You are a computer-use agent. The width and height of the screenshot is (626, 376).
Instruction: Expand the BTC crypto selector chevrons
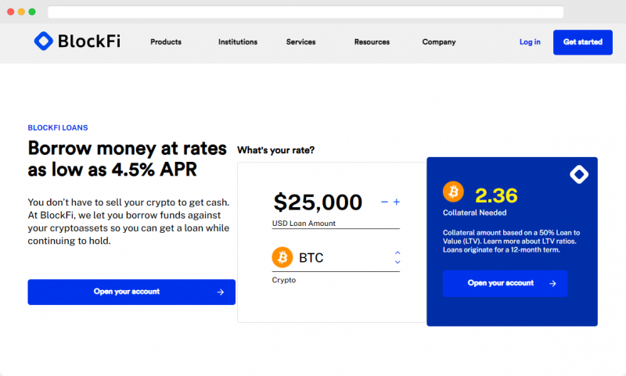[x=398, y=258]
